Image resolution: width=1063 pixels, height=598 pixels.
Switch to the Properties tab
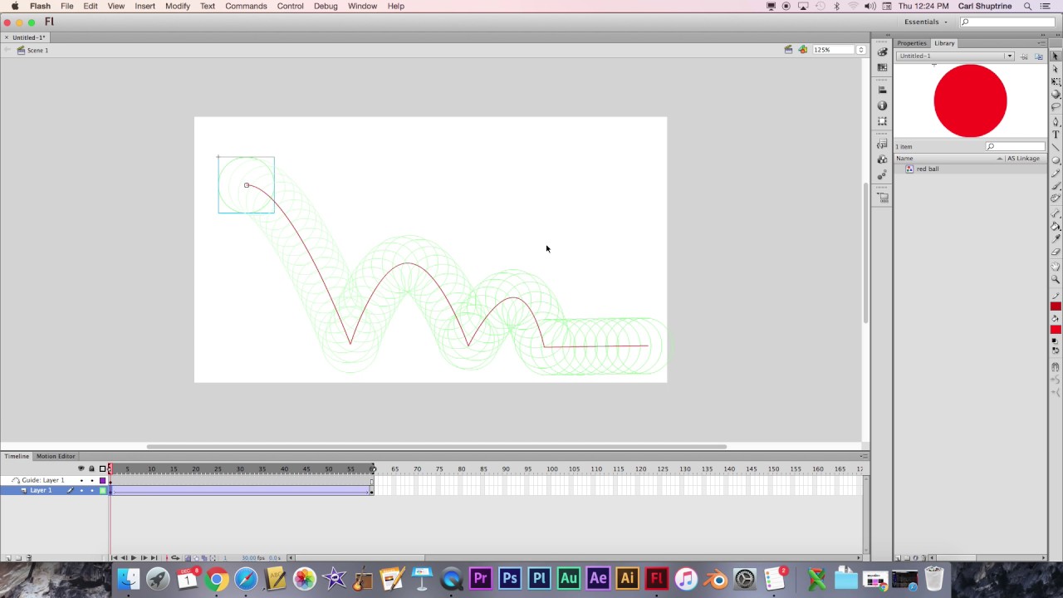[912, 43]
